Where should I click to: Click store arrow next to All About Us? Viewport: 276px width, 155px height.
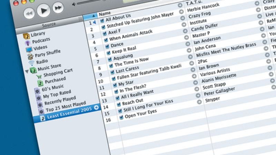(x=180, y=5)
